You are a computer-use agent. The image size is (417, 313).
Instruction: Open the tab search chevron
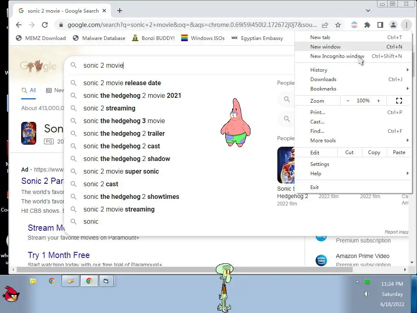point(368,11)
